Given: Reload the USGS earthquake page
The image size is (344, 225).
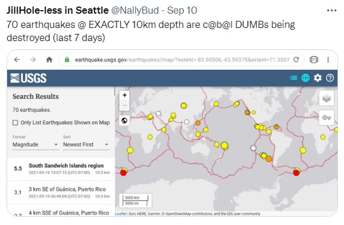Looking at the screenshot, I should [296, 60].
